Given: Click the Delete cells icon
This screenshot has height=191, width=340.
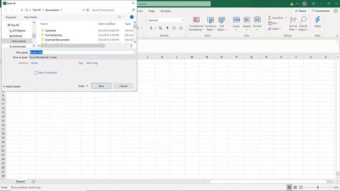Looking at the screenshot, I should coord(246,20).
